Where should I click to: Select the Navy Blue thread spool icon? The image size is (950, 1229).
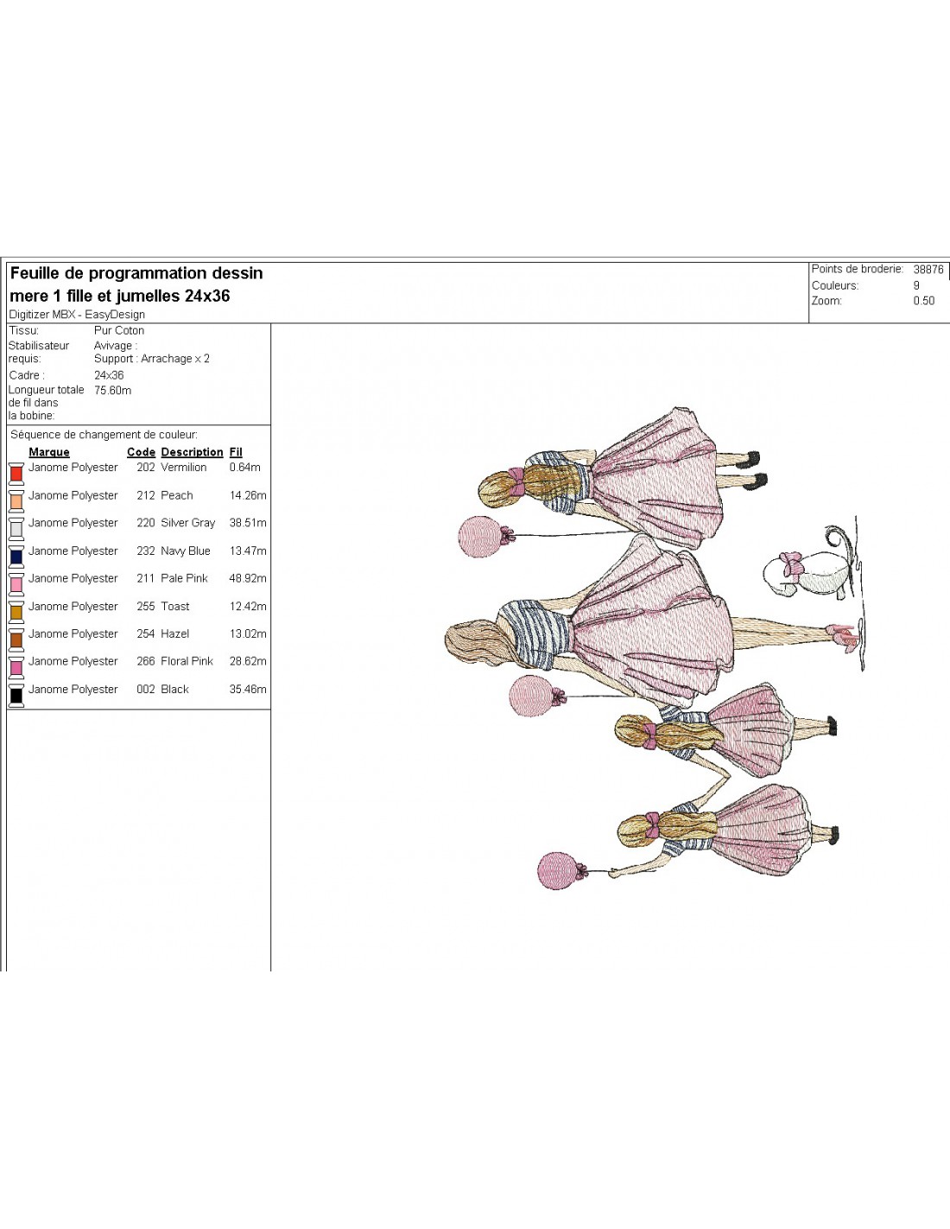[16, 556]
